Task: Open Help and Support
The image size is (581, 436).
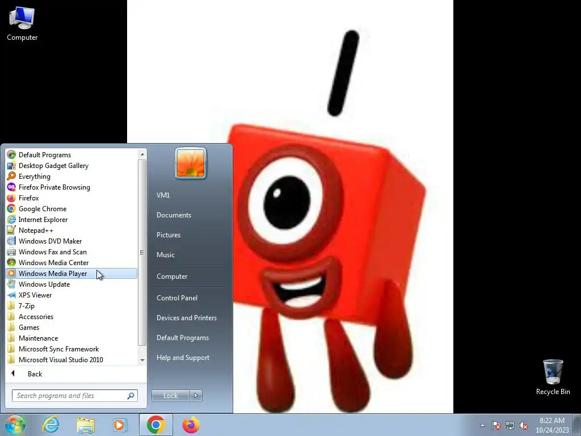Action: 190,358
